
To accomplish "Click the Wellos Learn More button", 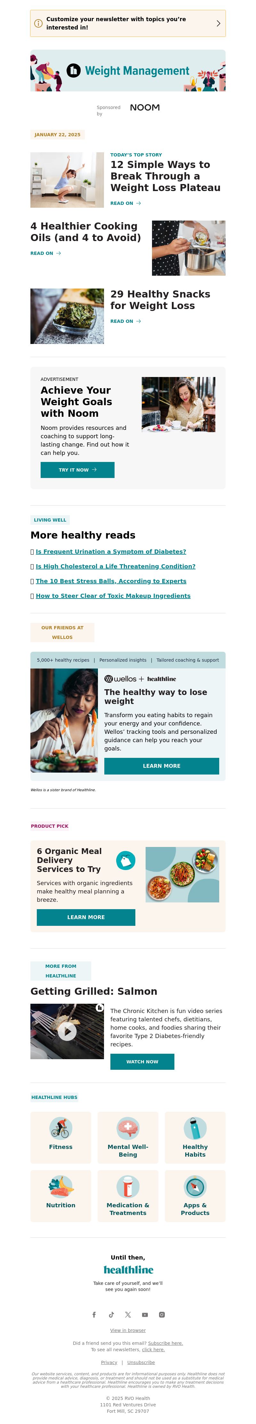I will (x=162, y=766).
